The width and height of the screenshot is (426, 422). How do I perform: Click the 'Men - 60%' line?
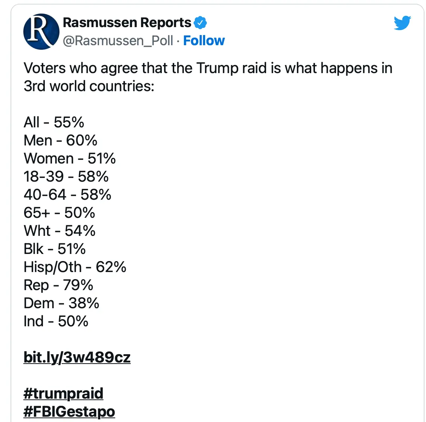[x=60, y=140]
